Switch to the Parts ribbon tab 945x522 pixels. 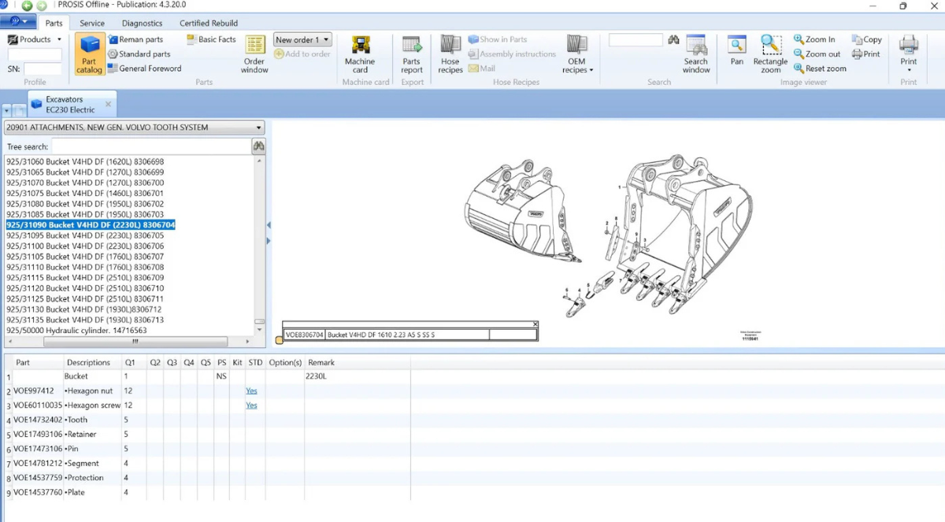[x=54, y=24]
